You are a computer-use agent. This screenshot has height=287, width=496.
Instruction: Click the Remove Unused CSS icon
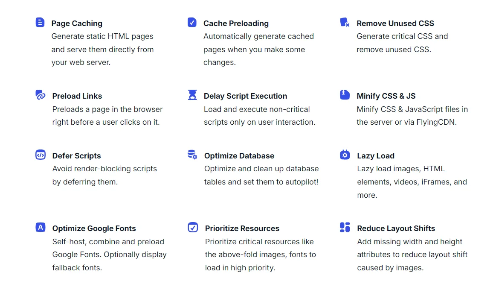tap(345, 22)
